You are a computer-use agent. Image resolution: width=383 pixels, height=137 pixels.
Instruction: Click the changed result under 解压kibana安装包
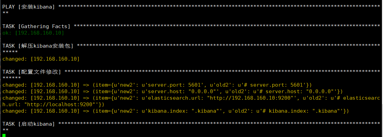coord(41,59)
